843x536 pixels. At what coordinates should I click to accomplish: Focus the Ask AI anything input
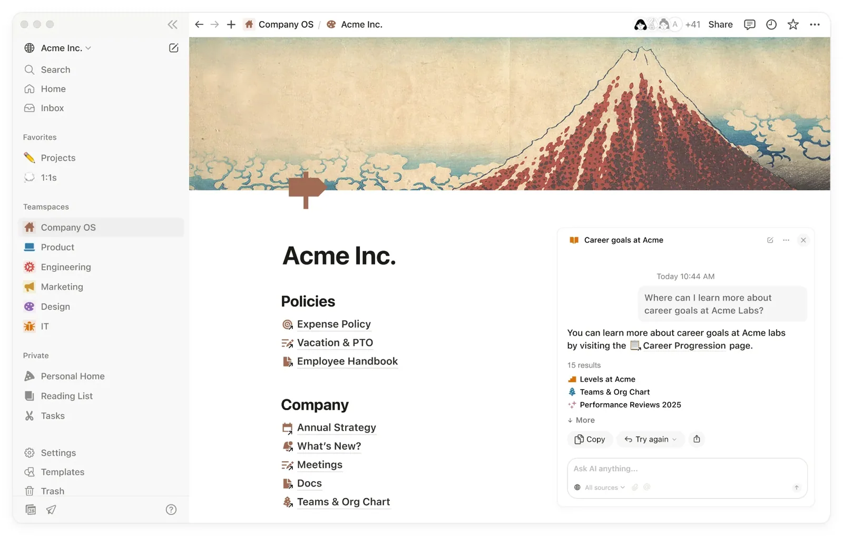pyautogui.click(x=687, y=469)
